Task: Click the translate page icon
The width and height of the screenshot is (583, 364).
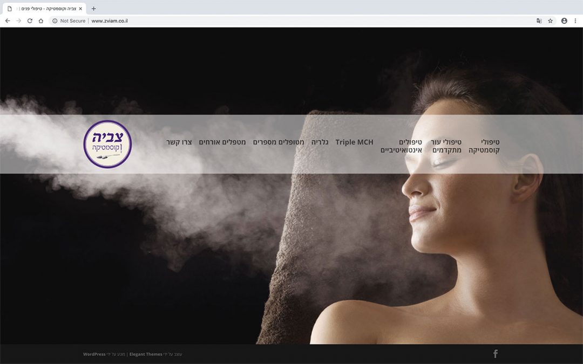Action: point(539,21)
